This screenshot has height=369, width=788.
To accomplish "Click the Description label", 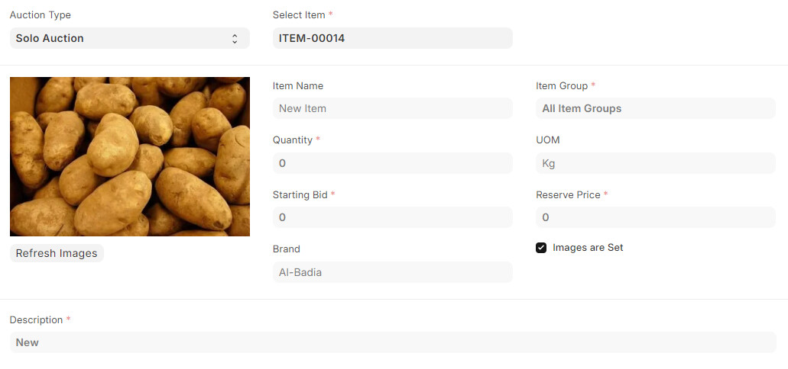I will coord(36,320).
